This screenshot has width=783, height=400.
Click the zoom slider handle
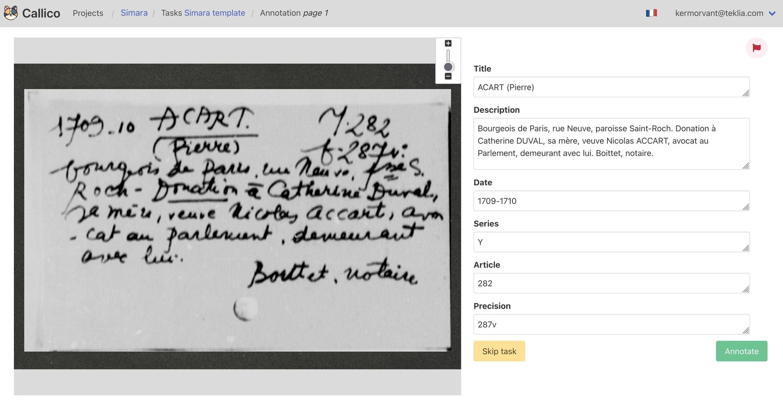(448, 67)
